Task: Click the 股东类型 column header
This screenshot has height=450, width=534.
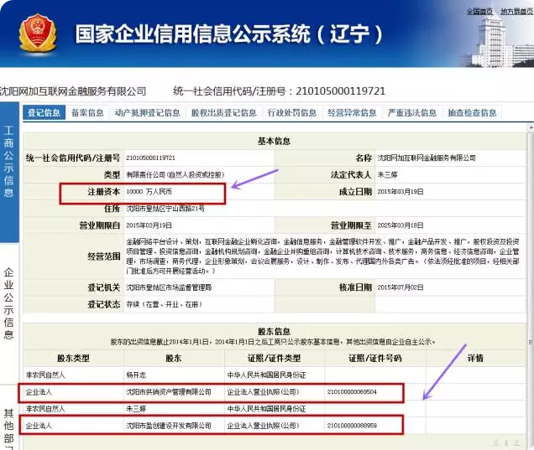Action: pos(73,358)
